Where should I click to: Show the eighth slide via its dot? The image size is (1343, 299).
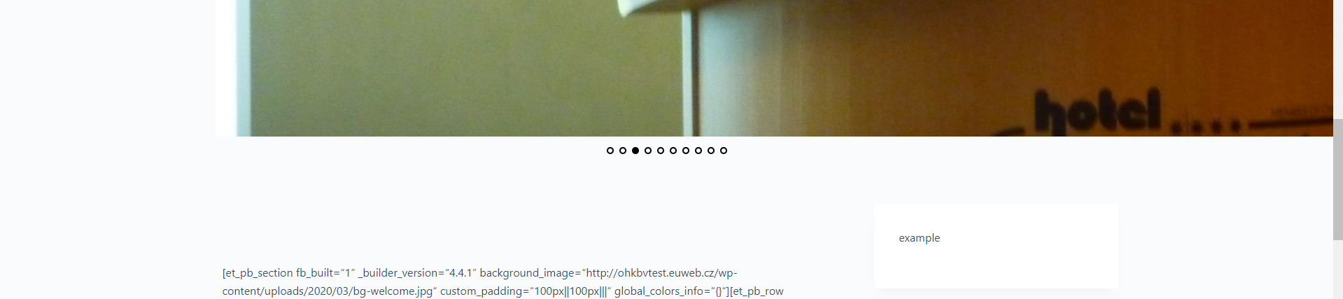[698, 151]
